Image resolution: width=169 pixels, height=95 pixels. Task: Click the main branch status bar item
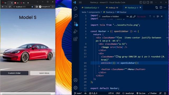(78, 93)
